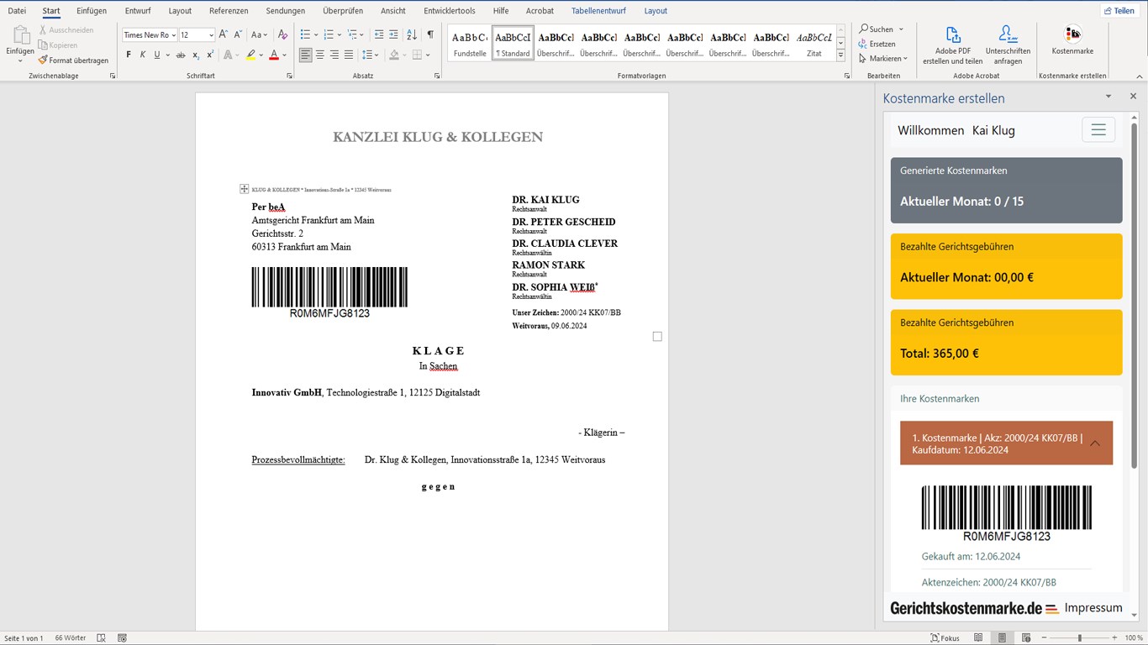
Task: Open the font size dropdown
Action: click(211, 35)
